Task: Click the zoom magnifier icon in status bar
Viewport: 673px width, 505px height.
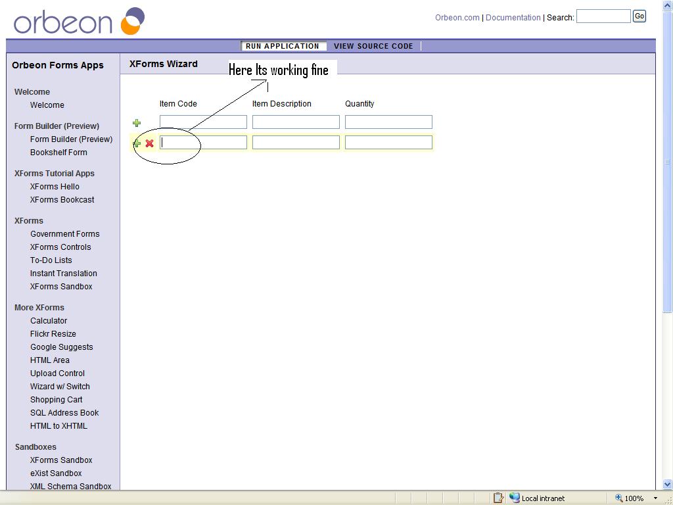Action: [619, 498]
